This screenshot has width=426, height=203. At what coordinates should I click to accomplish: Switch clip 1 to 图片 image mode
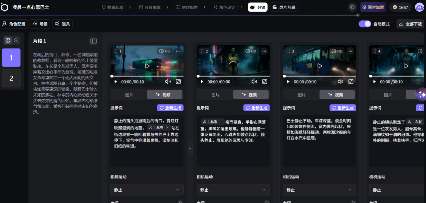click(x=129, y=94)
